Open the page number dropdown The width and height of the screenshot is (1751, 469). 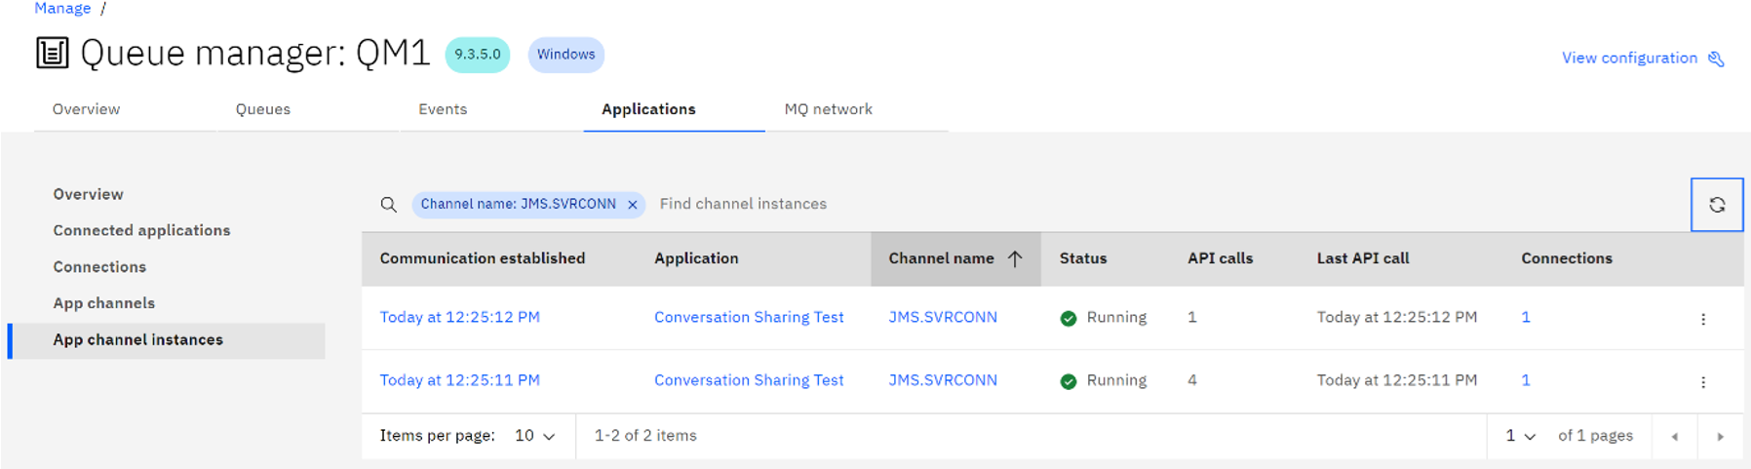tap(1520, 436)
